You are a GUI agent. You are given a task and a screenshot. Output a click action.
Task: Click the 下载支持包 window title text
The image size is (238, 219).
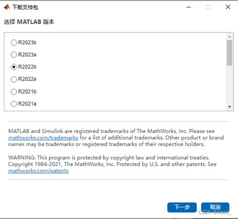coord(25,7)
